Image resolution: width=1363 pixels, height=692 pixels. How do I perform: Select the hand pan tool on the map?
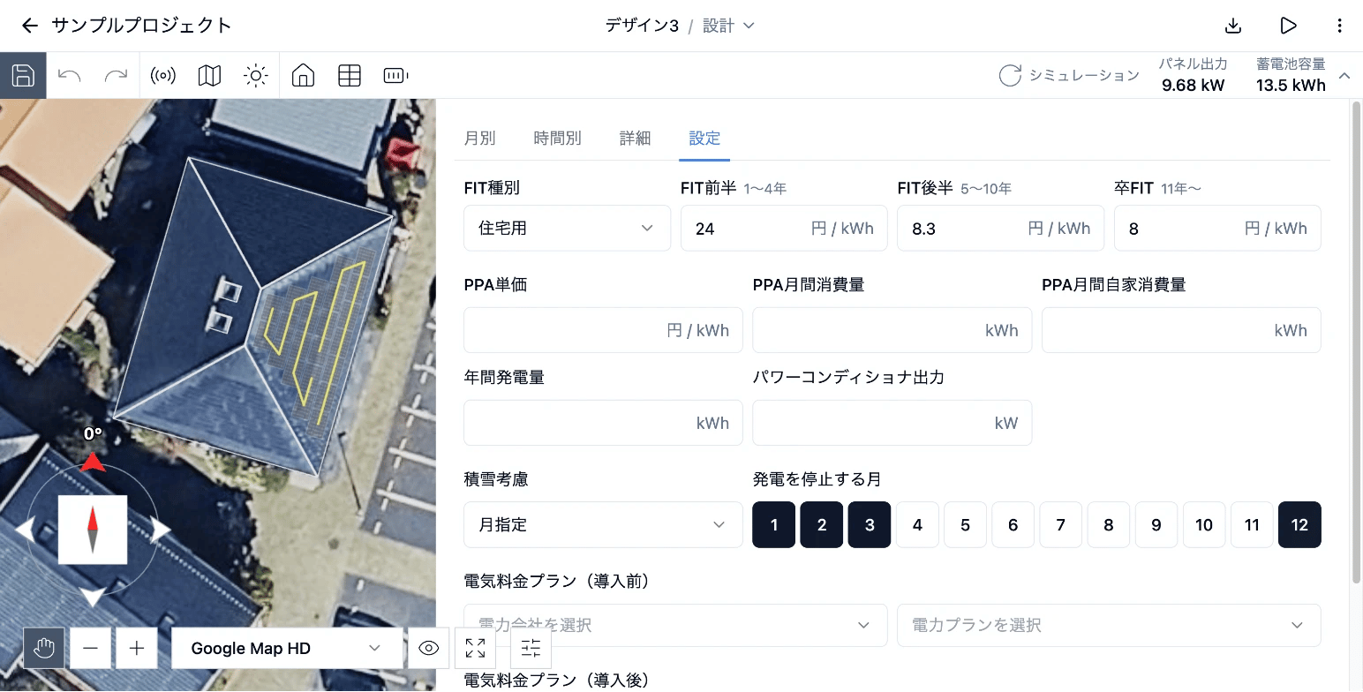tap(44, 648)
